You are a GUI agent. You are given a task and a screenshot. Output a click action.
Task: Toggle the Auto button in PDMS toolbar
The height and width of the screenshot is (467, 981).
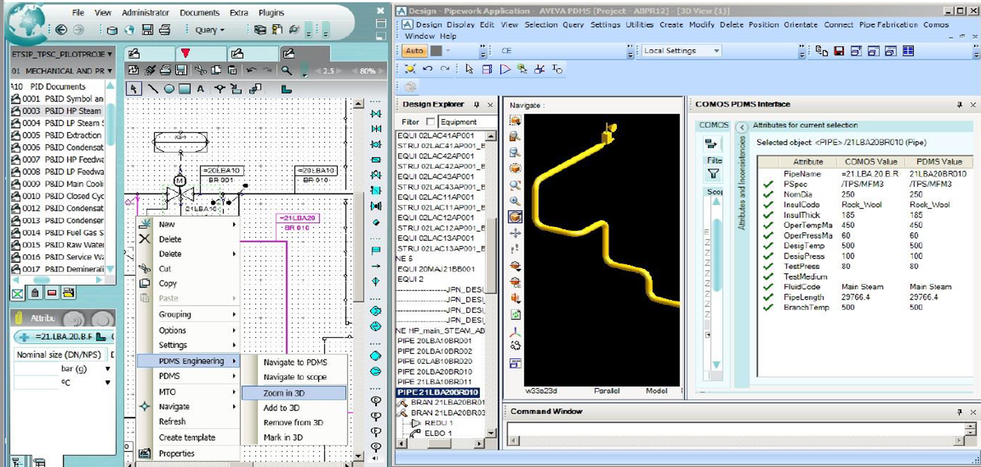pyautogui.click(x=414, y=51)
